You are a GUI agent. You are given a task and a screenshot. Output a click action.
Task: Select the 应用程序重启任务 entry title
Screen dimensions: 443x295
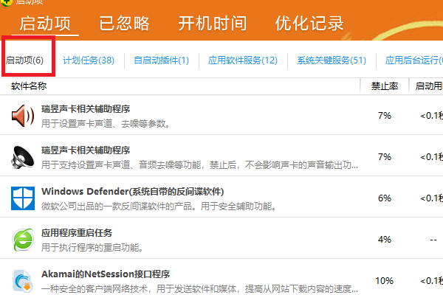(77, 233)
